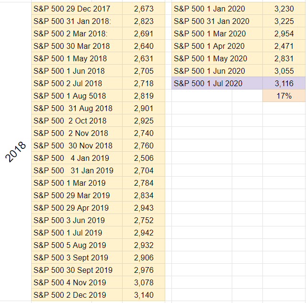Select cell S&P 500 31 Jan 2018:

click(77, 21)
